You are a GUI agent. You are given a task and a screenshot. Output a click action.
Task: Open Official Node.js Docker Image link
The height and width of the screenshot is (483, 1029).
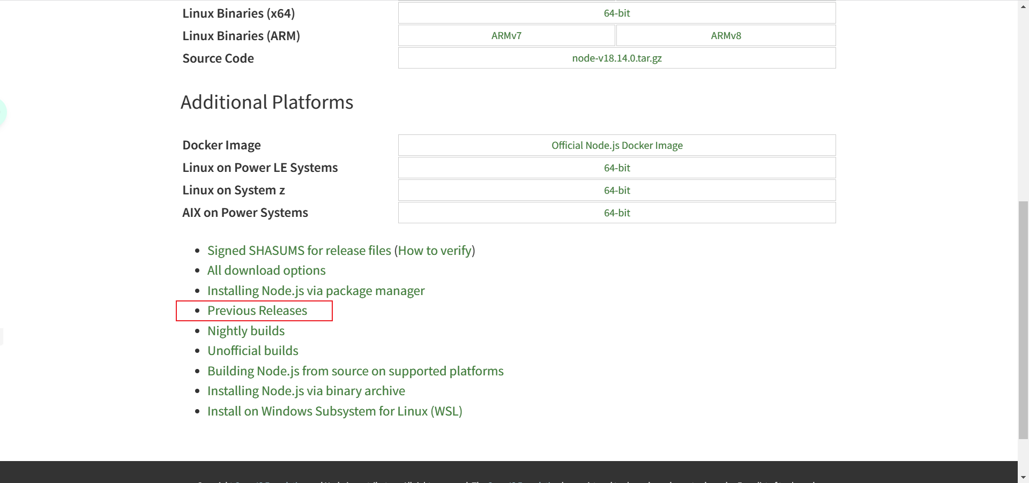[617, 146]
